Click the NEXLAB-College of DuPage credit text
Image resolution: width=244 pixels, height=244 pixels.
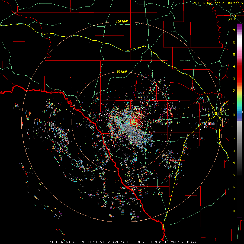point(216,3)
